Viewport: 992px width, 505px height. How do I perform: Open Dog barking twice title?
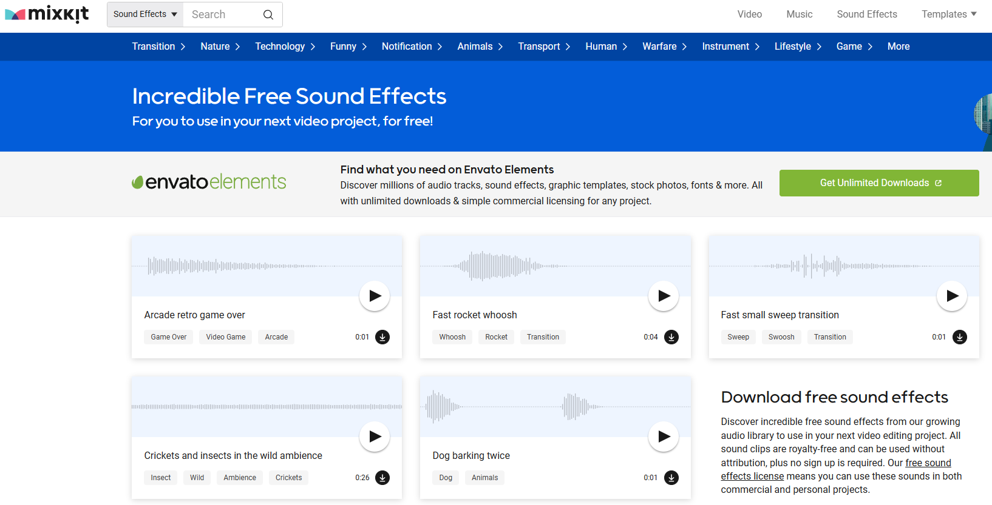pos(471,456)
